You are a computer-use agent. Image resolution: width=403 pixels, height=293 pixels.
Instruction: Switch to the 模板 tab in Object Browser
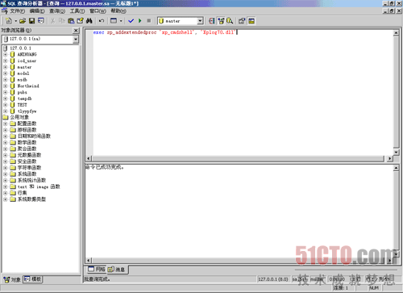coord(33,279)
